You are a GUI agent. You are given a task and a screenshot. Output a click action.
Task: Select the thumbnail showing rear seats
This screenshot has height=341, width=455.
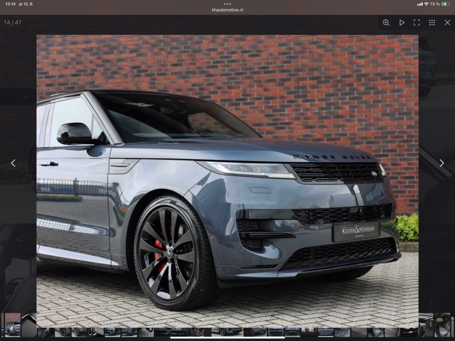[442, 325]
